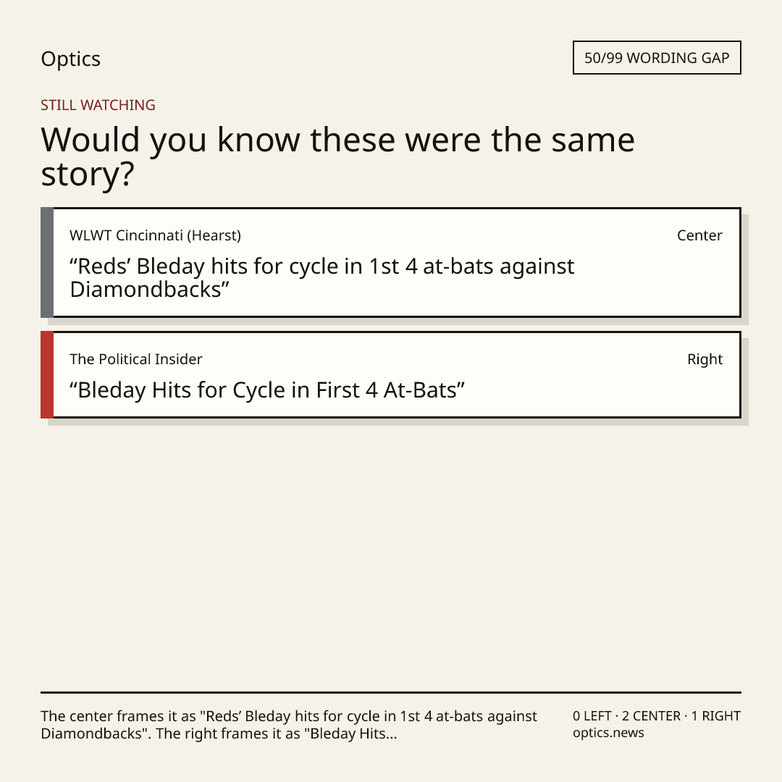Click the horizontal divider line above the footer

click(391, 692)
